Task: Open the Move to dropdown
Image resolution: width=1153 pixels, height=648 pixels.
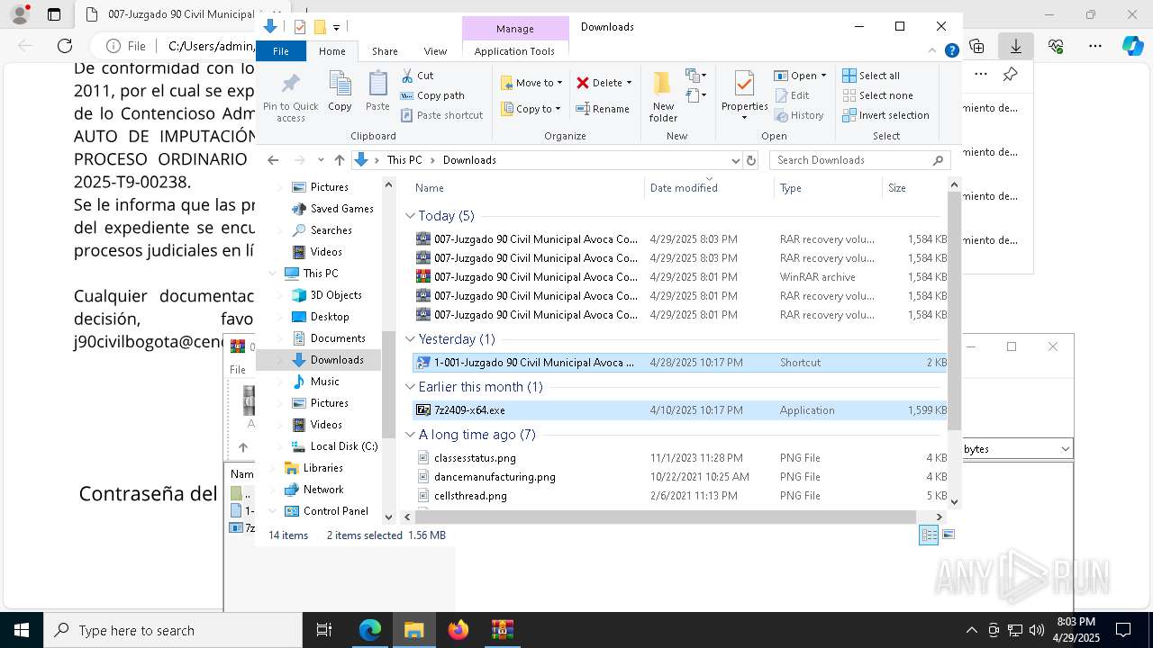Action: [531, 83]
